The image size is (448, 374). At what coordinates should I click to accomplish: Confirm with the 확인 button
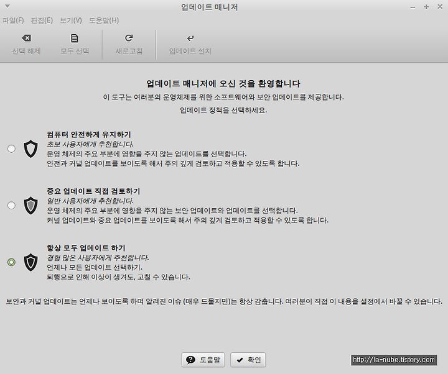248,360
